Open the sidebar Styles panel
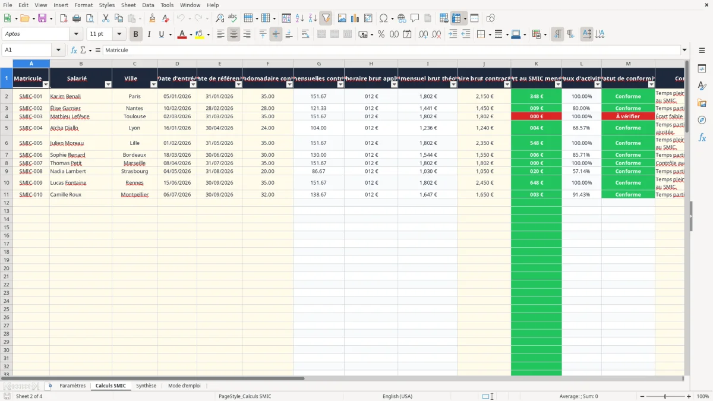The height and width of the screenshot is (401, 713). 702,86
